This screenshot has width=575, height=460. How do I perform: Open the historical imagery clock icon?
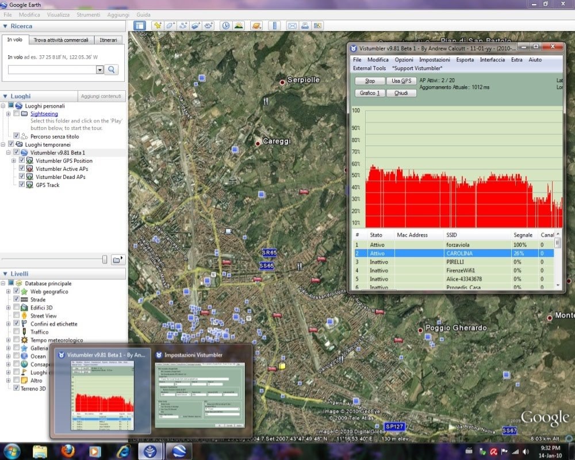225,25
